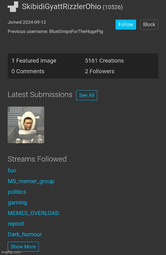Expand streams list with Show More
The image size is (166, 255).
(x=23, y=247)
